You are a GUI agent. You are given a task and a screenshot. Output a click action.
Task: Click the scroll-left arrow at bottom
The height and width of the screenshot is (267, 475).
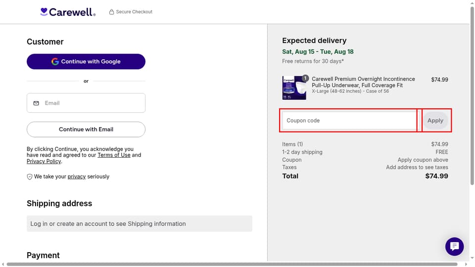click(3, 264)
